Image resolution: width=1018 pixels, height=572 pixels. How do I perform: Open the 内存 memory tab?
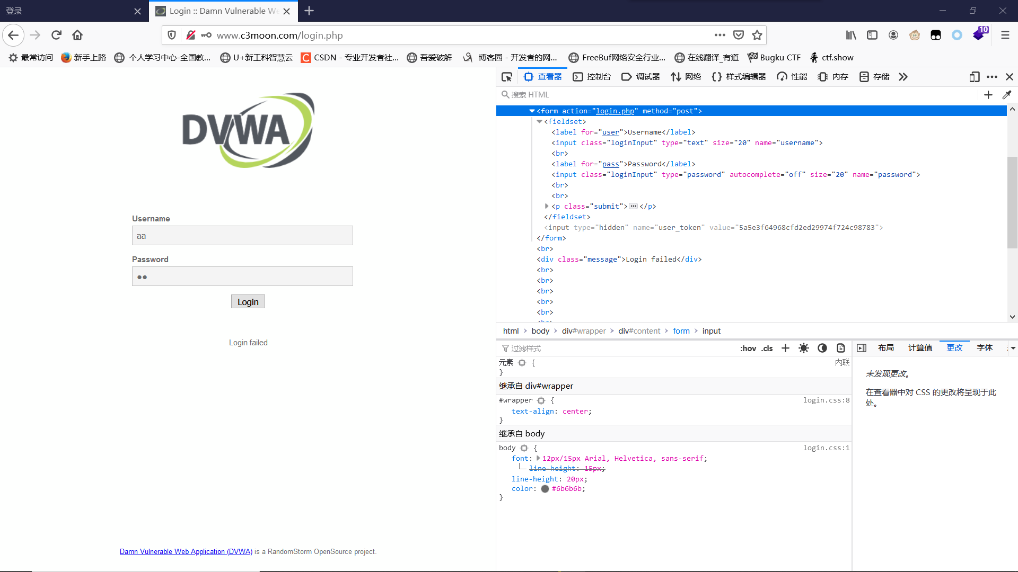(x=833, y=77)
